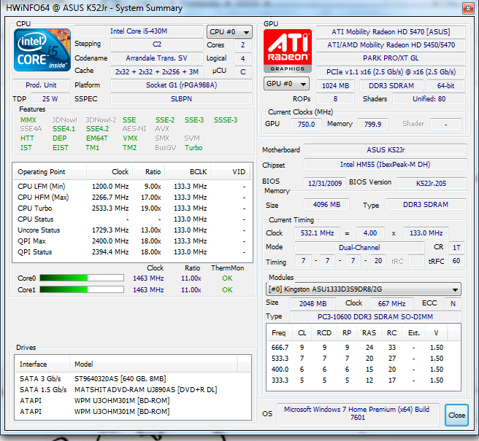Image resolution: width=479 pixels, height=441 pixels.
Task: Open the GPU #0 selector dropdown
Action: (286, 84)
